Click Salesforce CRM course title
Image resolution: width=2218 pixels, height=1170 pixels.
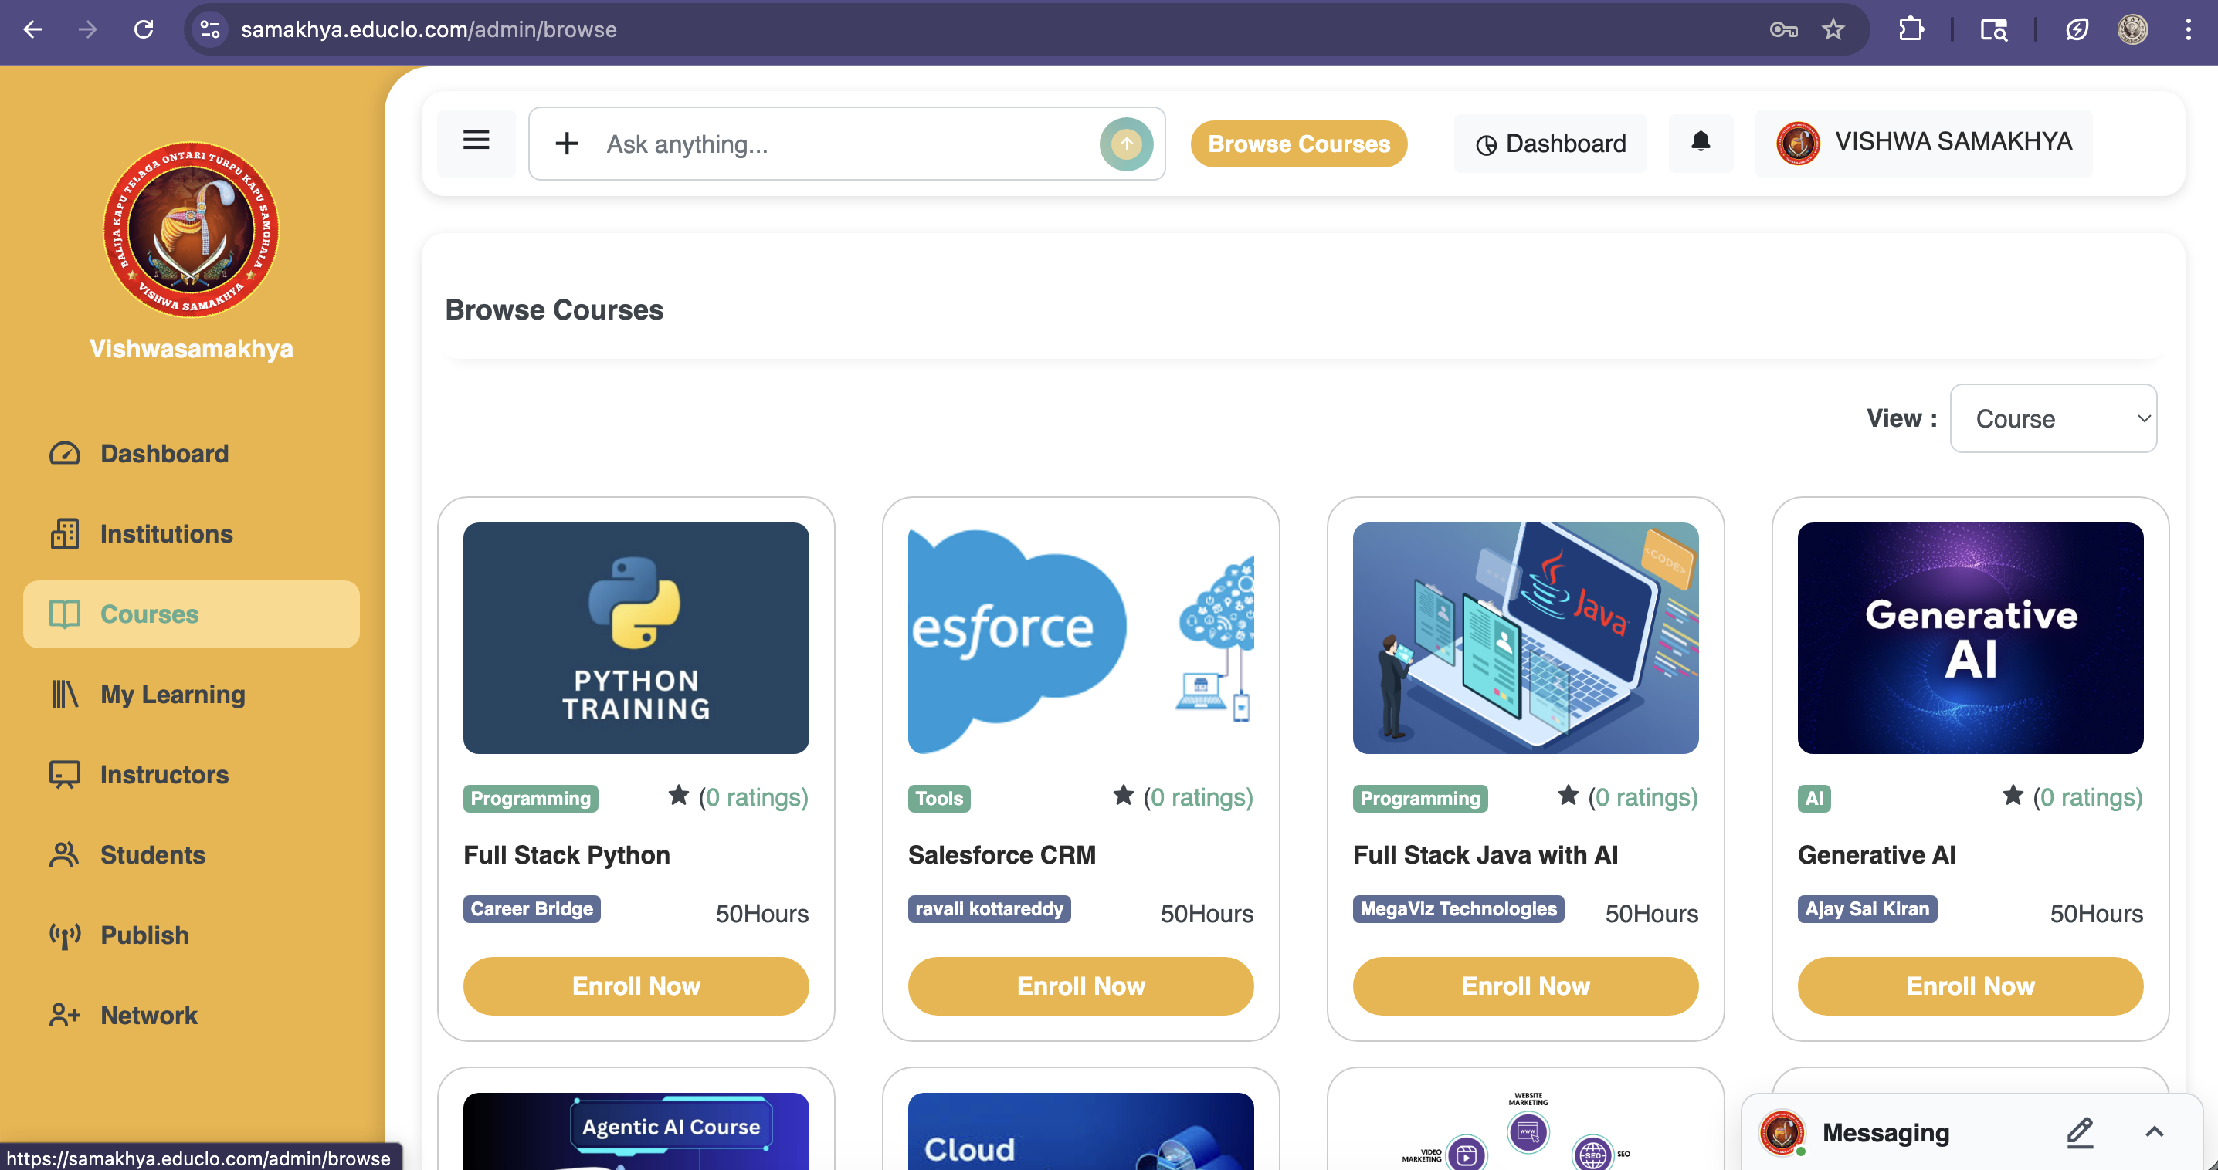1002,854
